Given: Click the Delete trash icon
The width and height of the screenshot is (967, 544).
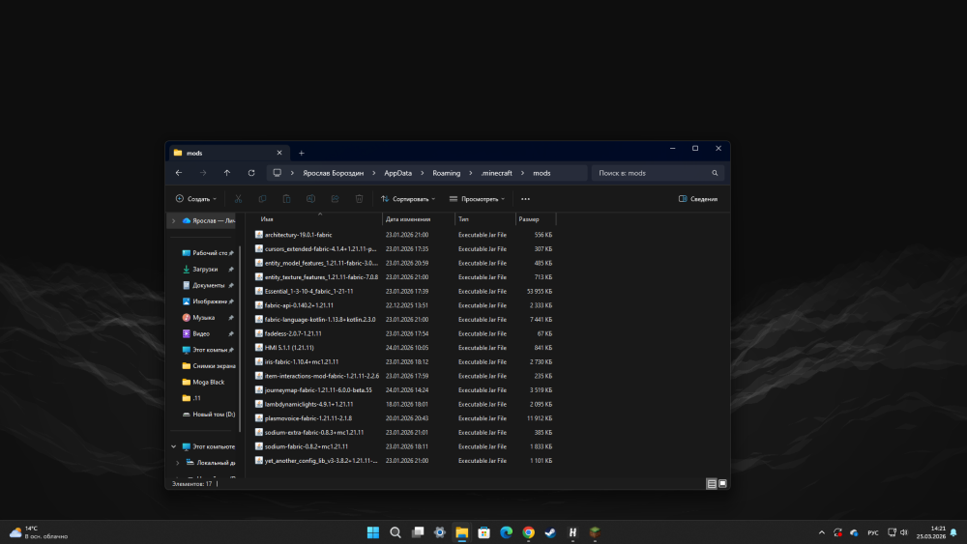Looking at the screenshot, I should click(359, 199).
